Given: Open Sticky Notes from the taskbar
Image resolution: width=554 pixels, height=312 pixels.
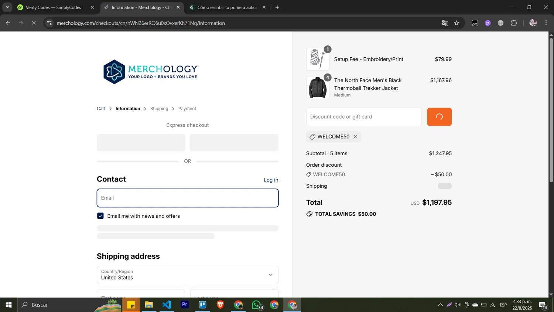Looking at the screenshot, I should coord(131,305).
